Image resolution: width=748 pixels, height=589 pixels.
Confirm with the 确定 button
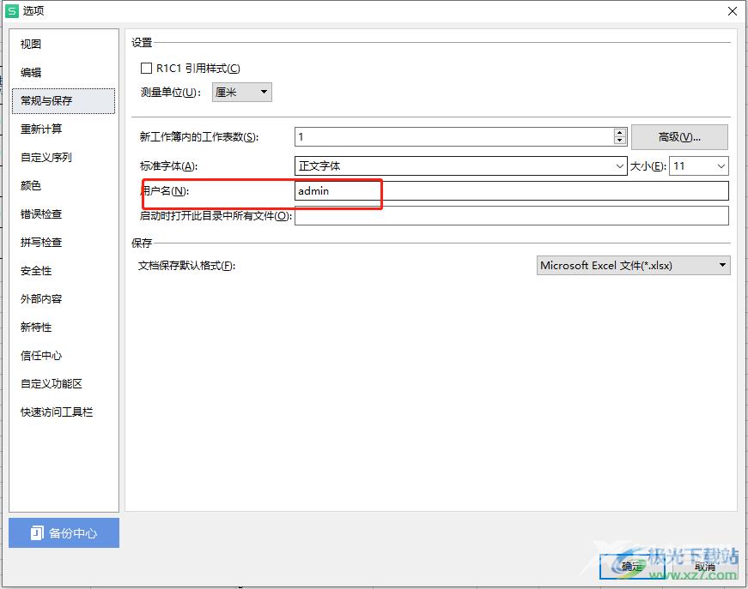(632, 567)
